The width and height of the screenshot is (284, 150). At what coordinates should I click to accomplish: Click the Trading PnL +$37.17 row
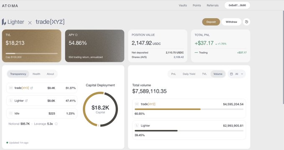(220, 52)
